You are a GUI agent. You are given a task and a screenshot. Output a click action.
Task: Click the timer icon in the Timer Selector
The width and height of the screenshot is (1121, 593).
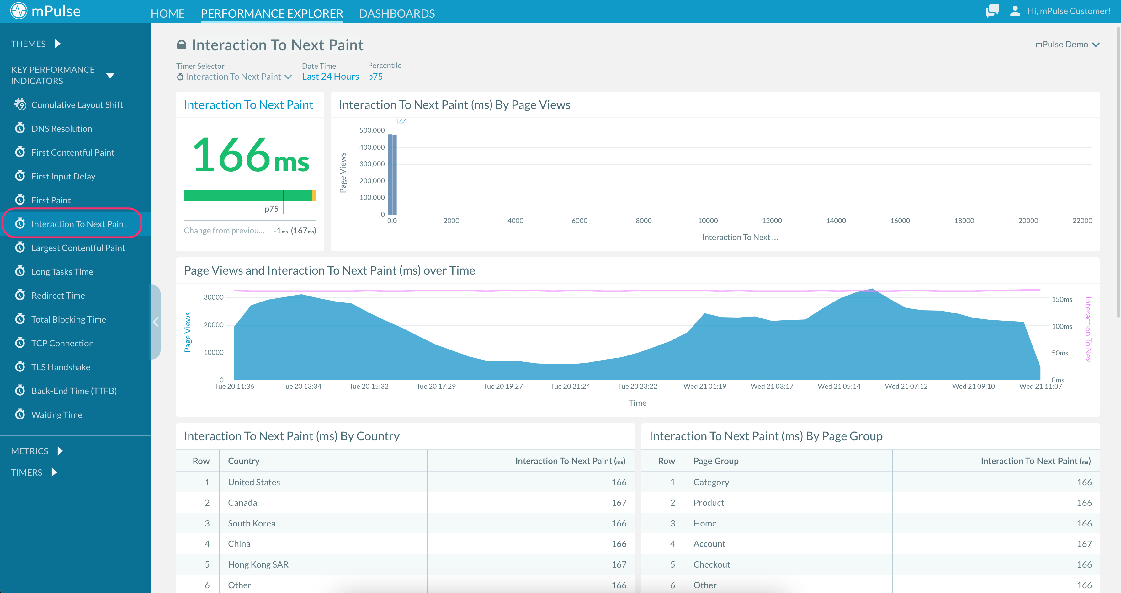tap(180, 77)
